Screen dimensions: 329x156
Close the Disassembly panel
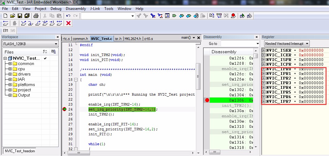coord(256,37)
